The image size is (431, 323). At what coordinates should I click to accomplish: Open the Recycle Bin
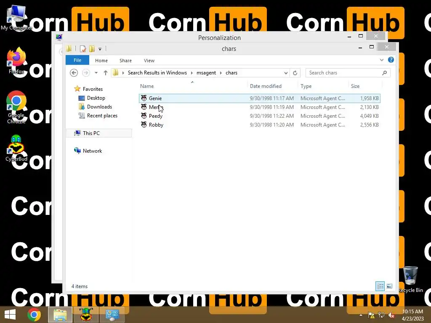point(410,280)
